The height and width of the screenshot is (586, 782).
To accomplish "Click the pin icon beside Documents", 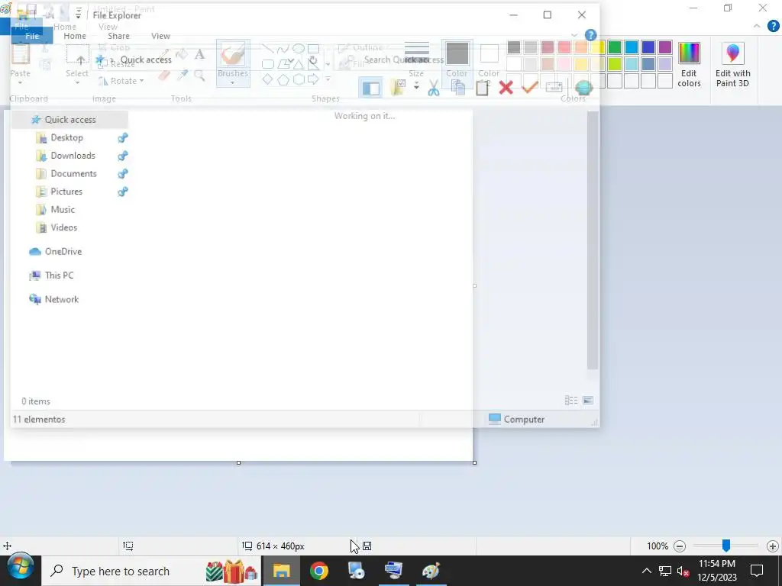I will (123, 174).
